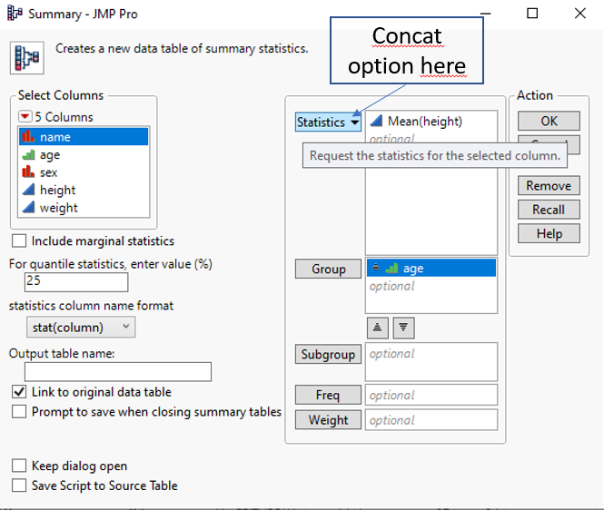Select the weight column item

[58, 208]
